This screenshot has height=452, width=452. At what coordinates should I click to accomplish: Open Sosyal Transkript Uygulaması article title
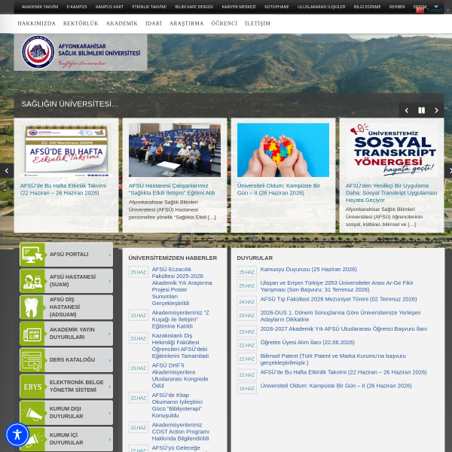coord(391,193)
